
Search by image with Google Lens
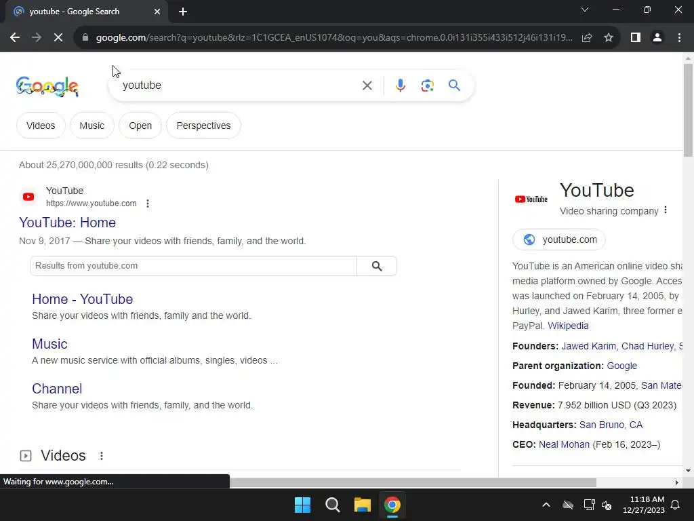427,85
